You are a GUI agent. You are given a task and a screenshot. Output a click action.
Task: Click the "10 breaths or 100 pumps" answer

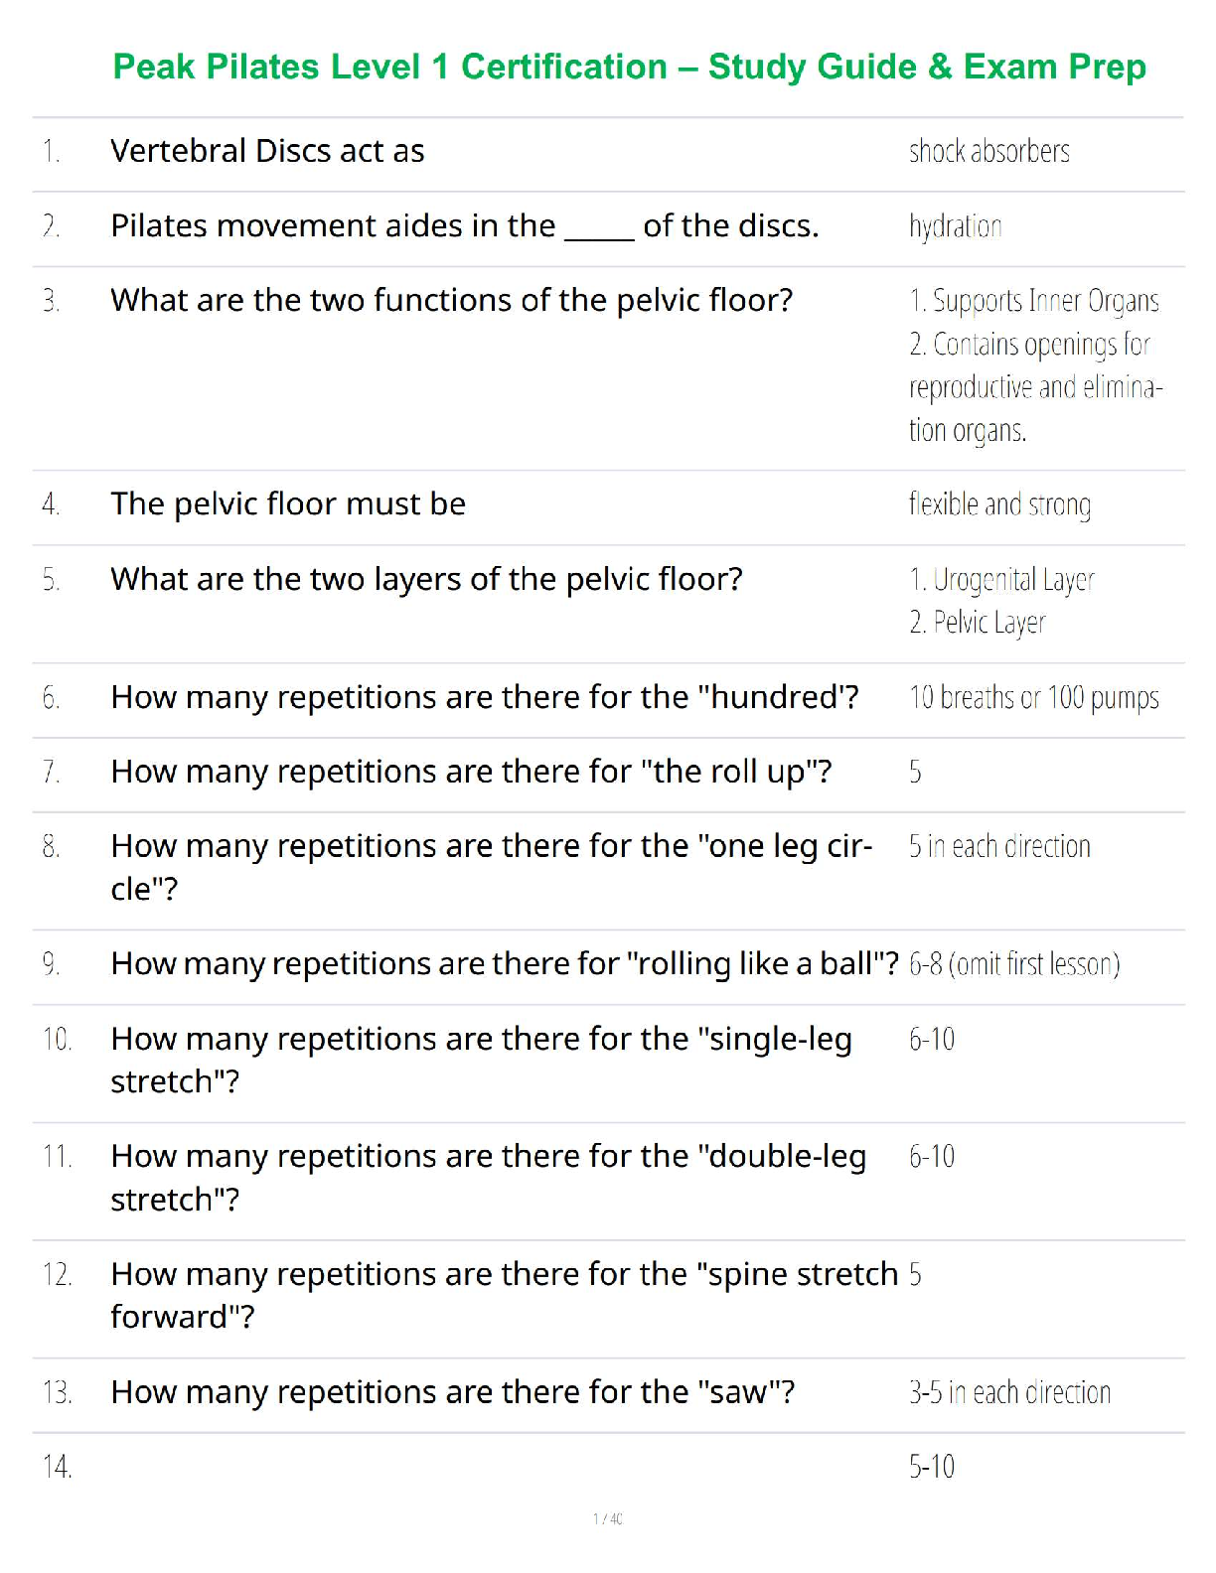point(1033,697)
